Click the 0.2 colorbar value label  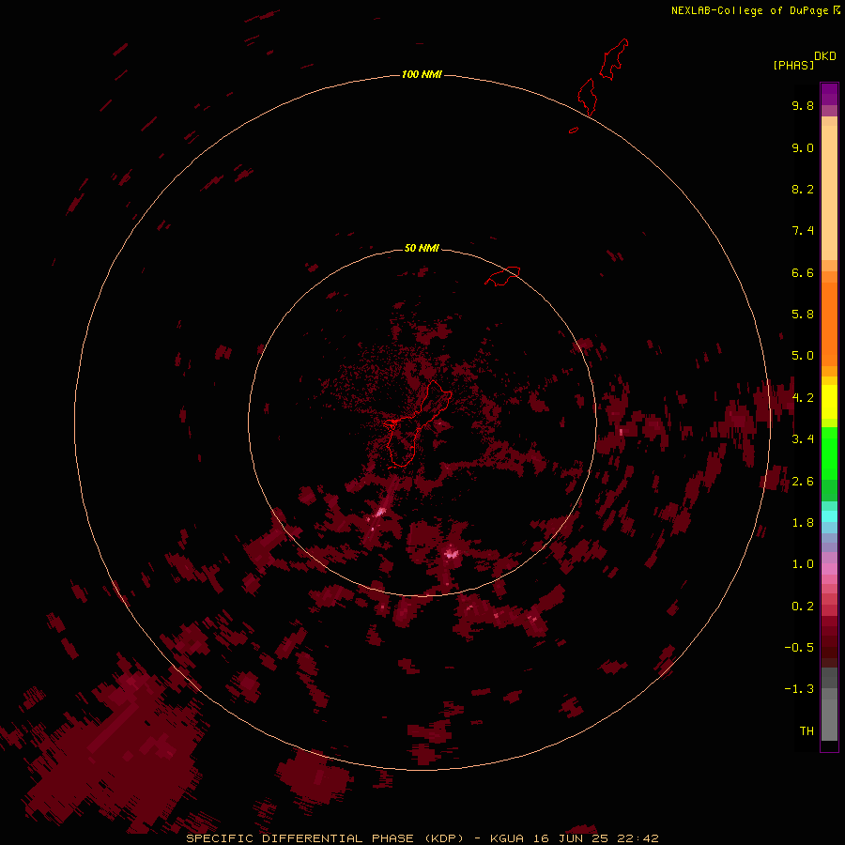(803, 607)
